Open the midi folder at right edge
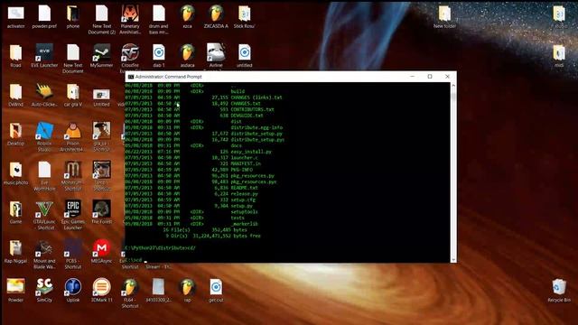 click(x=559, y=56)
